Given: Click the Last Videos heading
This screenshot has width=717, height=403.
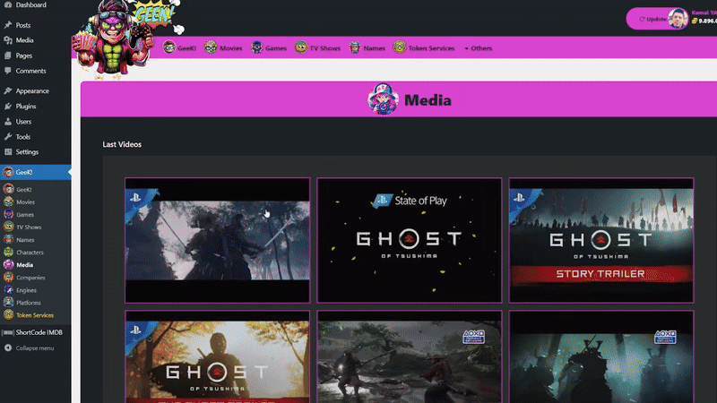Looking at the screenshot, I should point(122,144).
